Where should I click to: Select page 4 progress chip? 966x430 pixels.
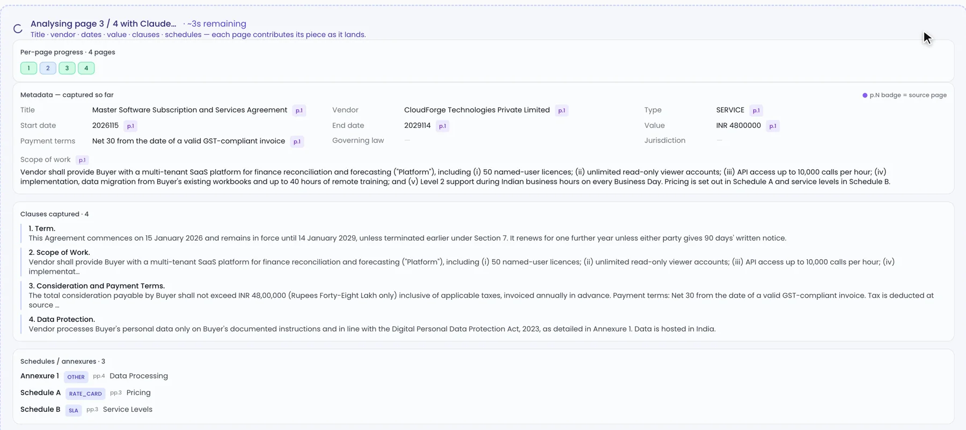[86, 68]
